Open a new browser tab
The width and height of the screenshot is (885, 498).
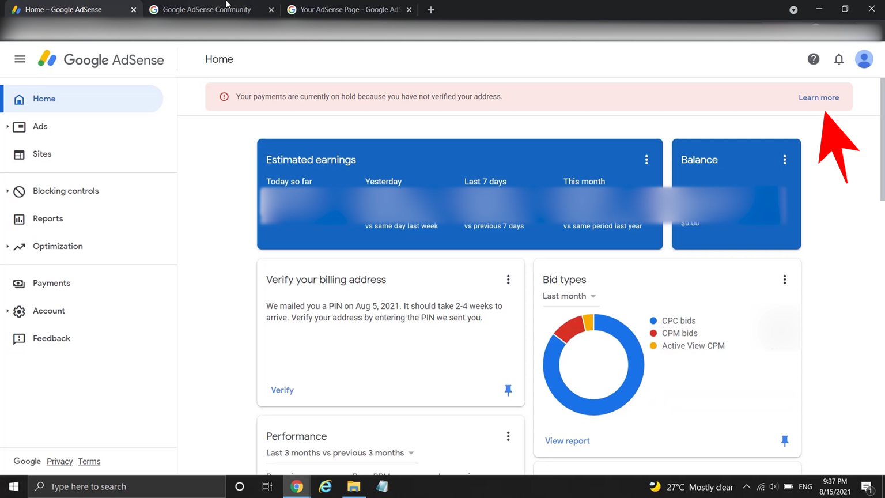(431, 10)
